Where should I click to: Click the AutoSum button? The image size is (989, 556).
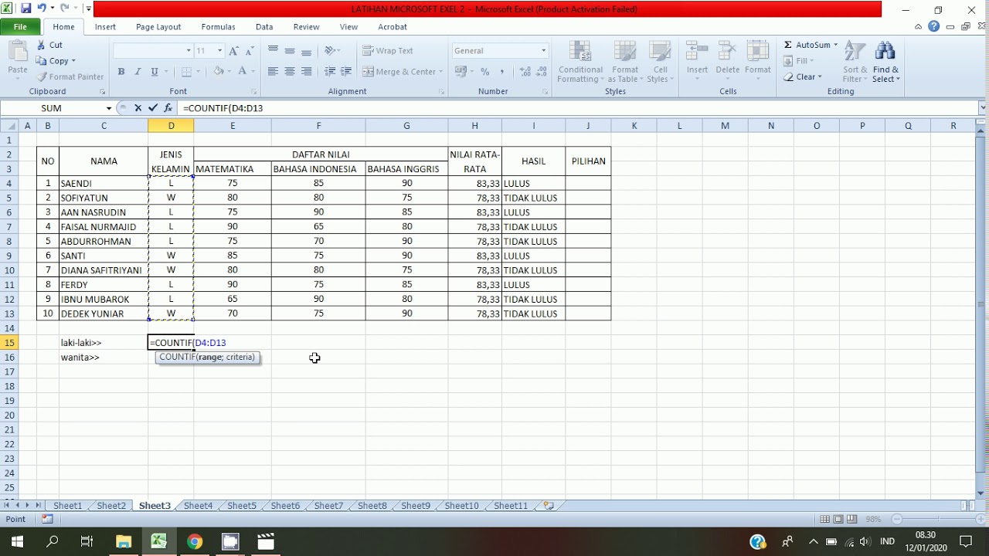(x=807, y=45)
